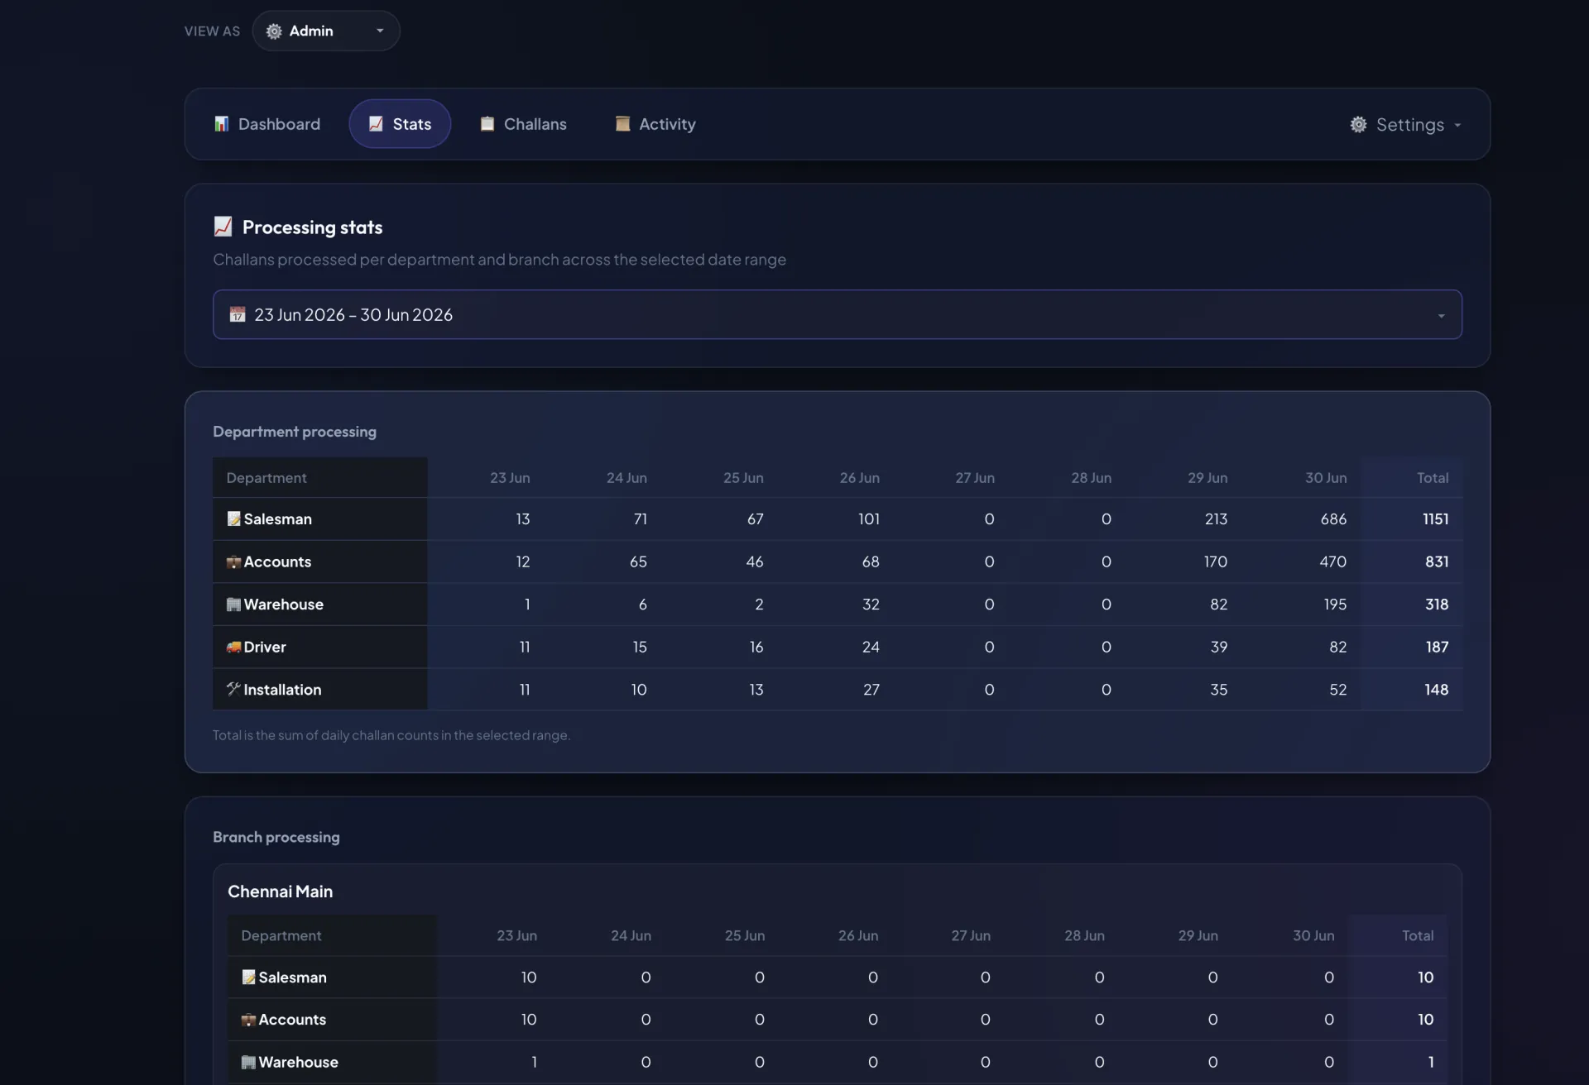Go to the Activity tab

(x=655, y=124)
